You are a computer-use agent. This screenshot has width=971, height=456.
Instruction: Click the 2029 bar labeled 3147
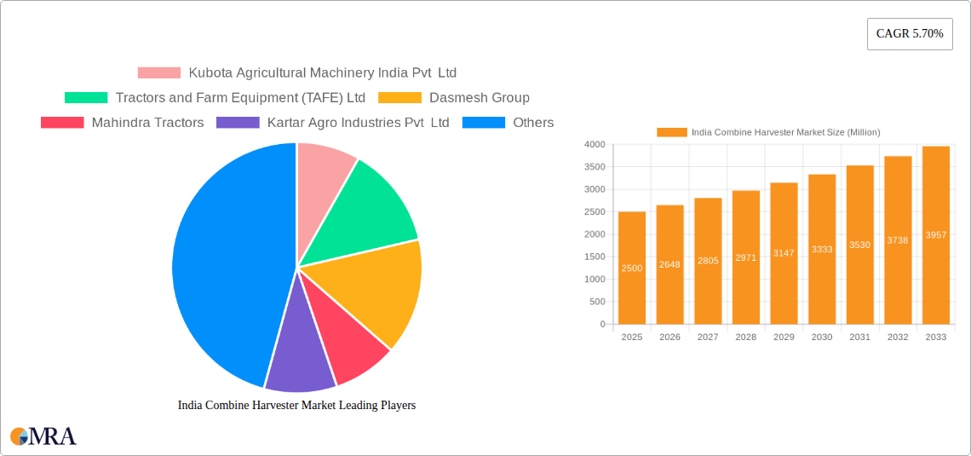tap(784, 253)
